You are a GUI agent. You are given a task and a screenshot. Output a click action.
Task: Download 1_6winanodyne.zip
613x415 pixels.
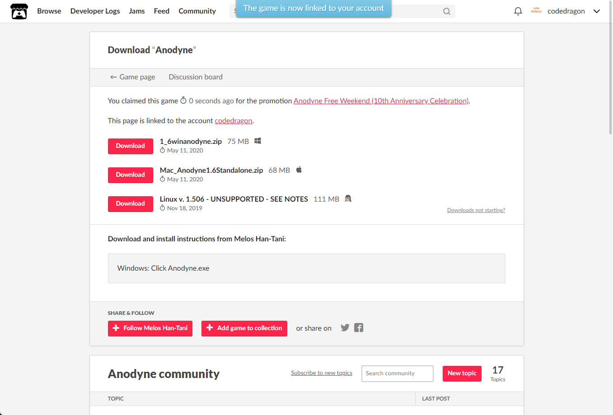(131, 146)
